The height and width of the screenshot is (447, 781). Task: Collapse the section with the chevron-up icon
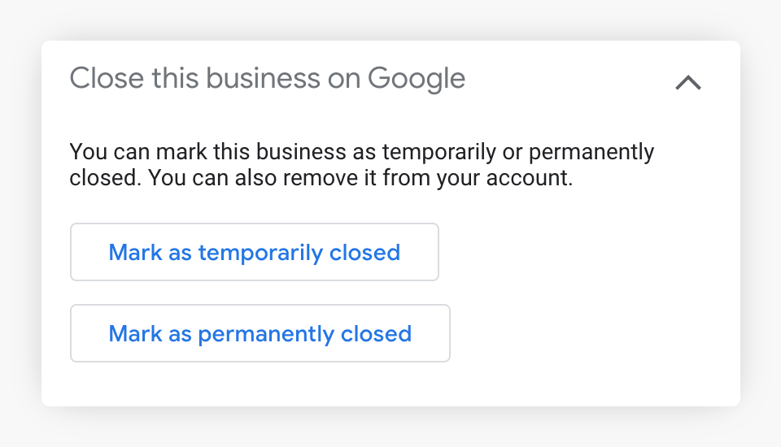click(x=687, y=82)
